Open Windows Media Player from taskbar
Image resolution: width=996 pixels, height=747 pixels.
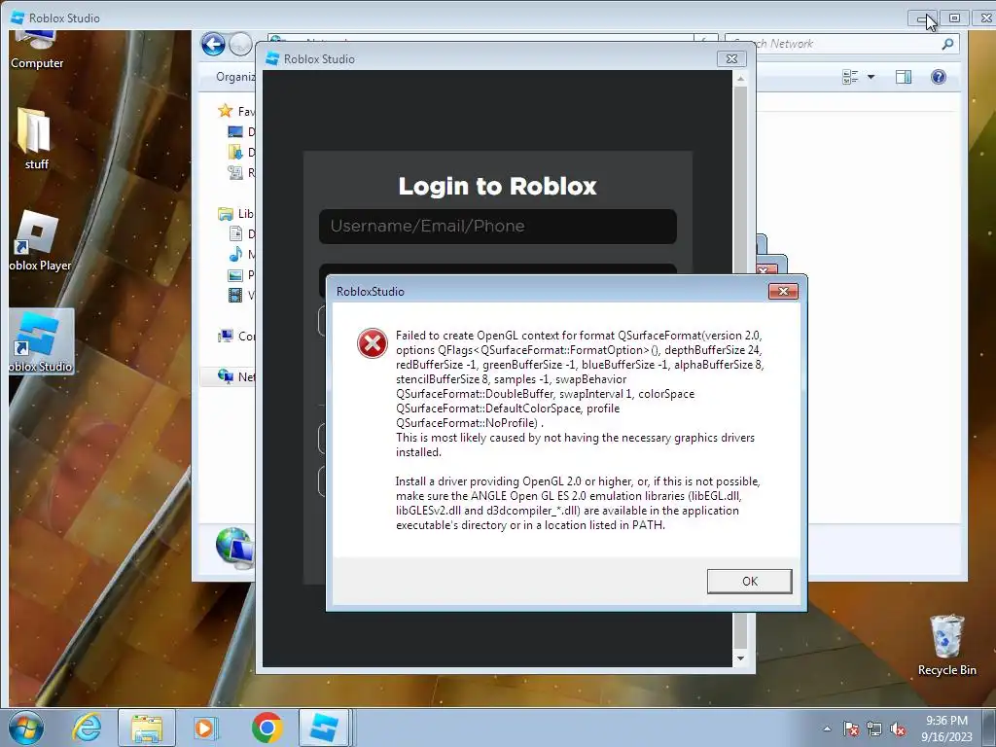[205, 728]
